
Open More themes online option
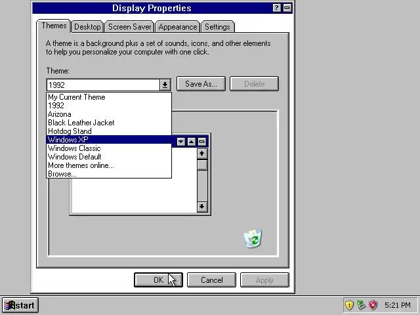coord(109,165)
